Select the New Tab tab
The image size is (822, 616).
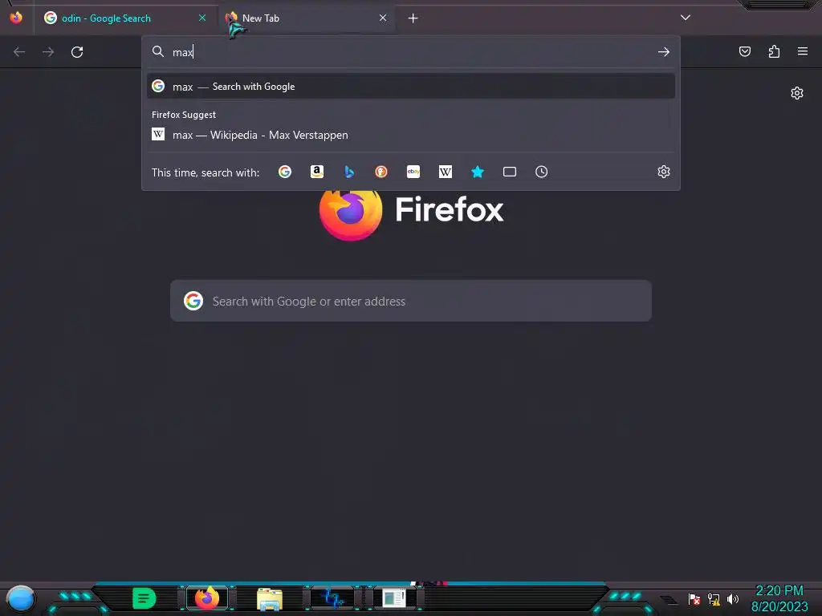(x=306, y=18)
